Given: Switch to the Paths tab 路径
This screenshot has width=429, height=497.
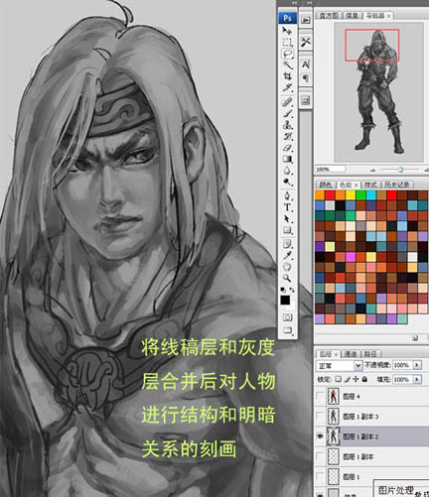Looking at the screenshot, I should pyautogui.click(x=370, y=354).
